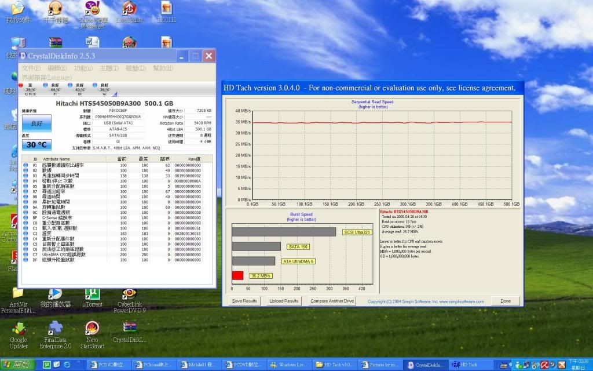593x371 pixels.
Task: Click the SATA 150 label
Action: 298,247
